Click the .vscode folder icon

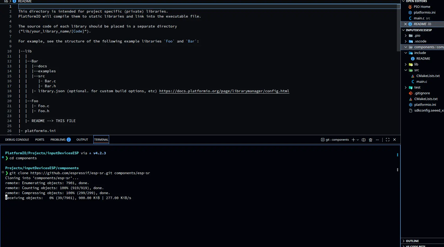[411, 41]
